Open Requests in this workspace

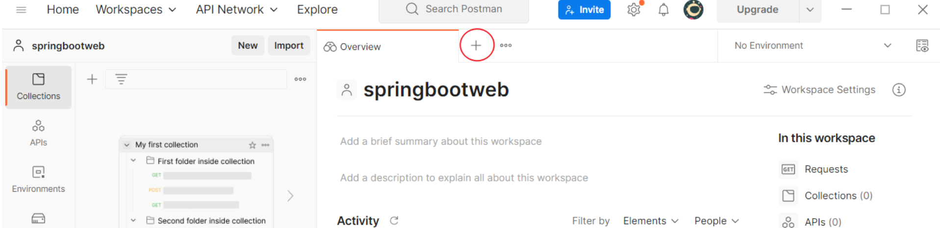[x=826, y=169]
